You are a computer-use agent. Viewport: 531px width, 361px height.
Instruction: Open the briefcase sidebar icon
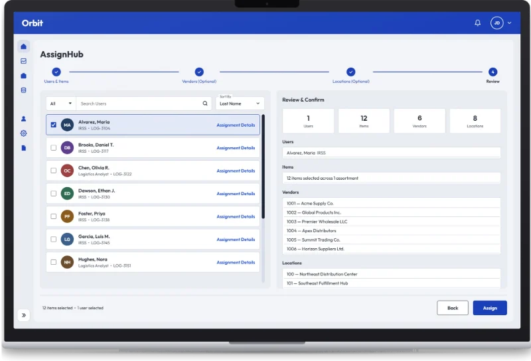point(23,76)
